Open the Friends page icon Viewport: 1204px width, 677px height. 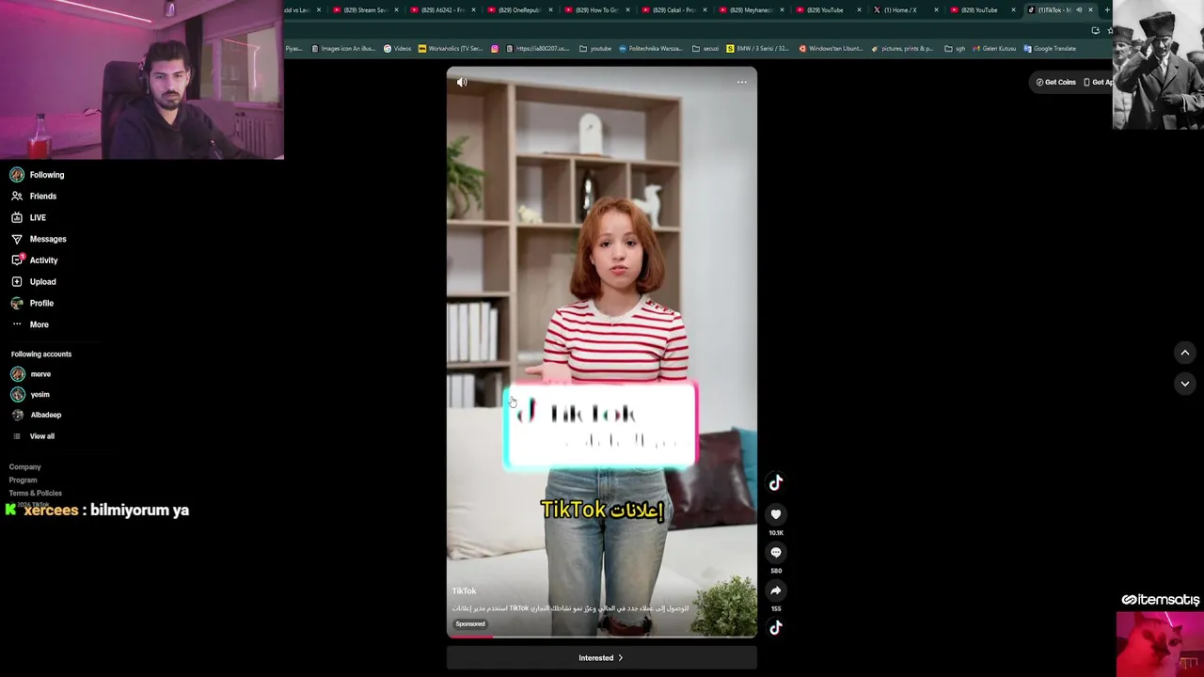click(17, 196)
